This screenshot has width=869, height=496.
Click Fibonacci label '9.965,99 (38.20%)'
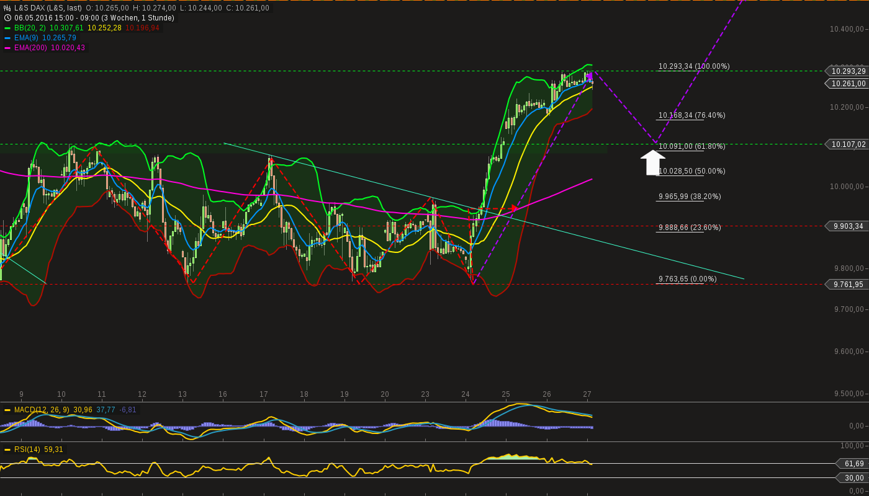[690, 197]
